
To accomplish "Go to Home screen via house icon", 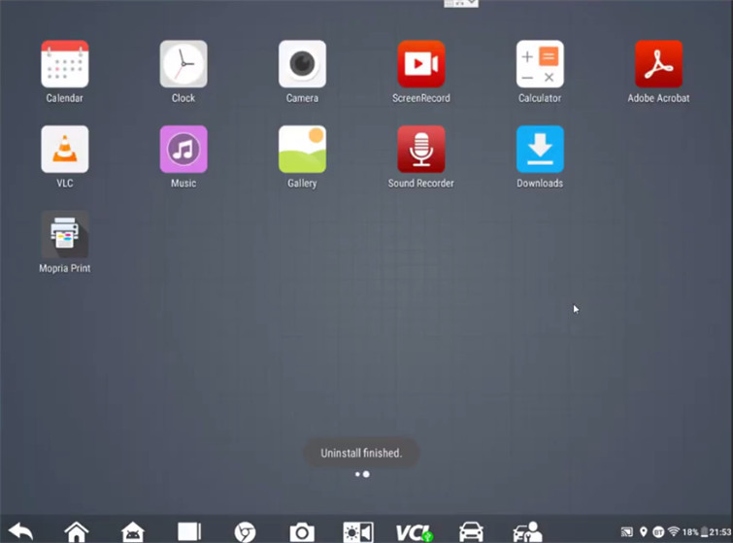I will tap(77, 531).
